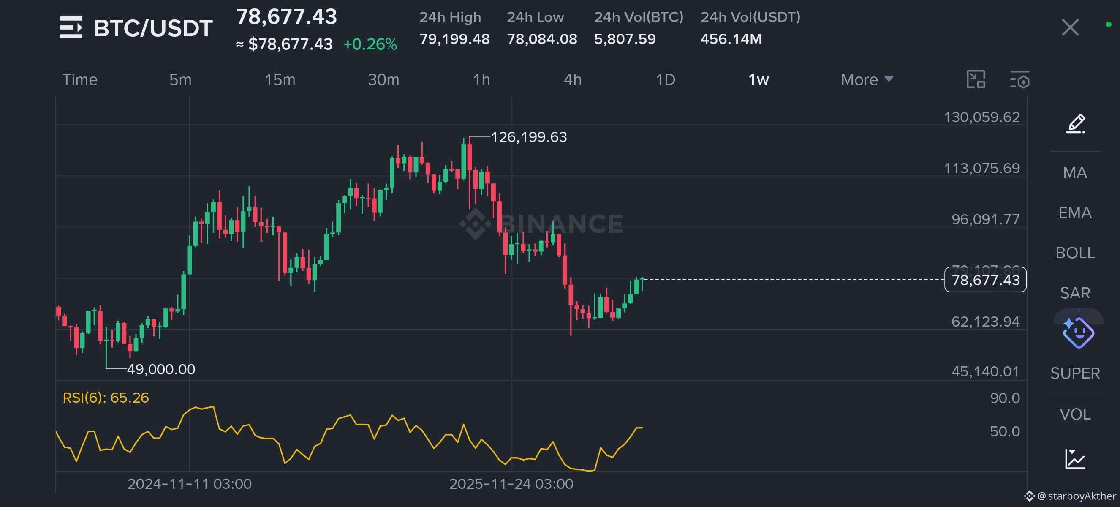The height and width of the screenshot is (507, 1120).
Task: Click the 24h Low value 78,084.08
Action: [x=542, y=39]
